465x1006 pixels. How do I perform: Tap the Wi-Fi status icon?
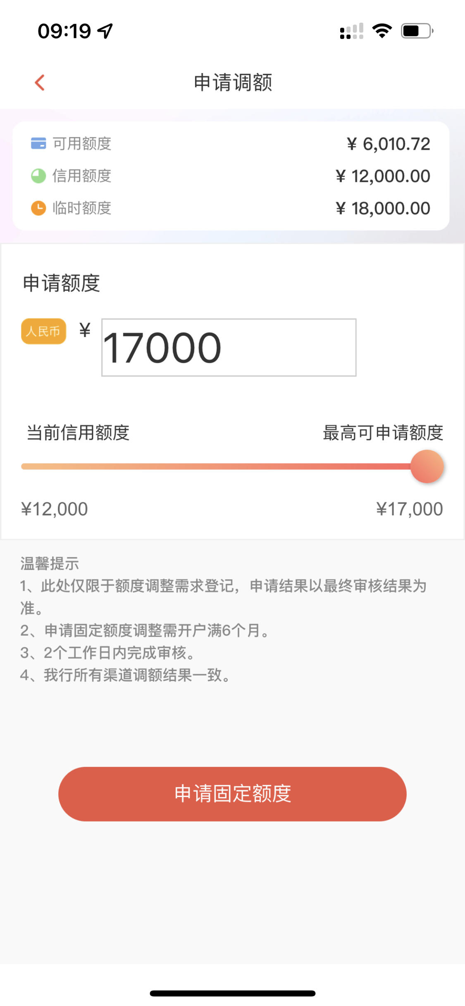[382, 31]
